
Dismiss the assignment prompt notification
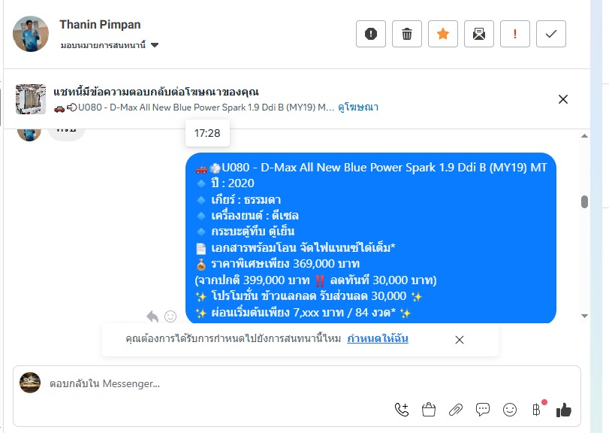(x=459, y=340)
